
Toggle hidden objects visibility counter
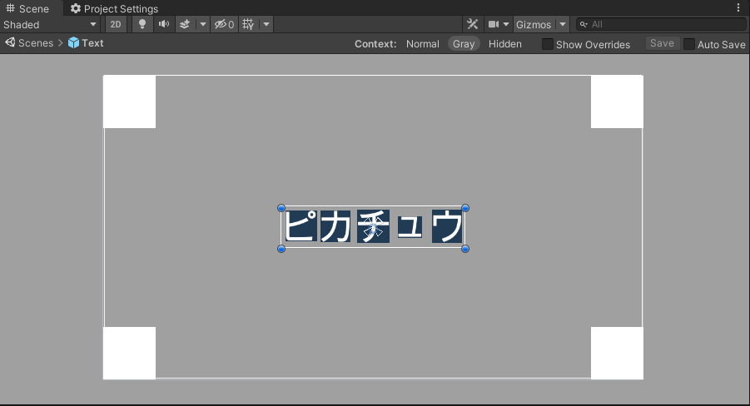224,24
